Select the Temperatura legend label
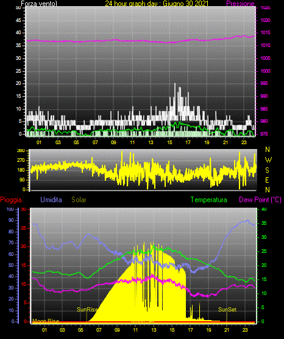Viewport: 284px width, 339px height. pos(209,200)
